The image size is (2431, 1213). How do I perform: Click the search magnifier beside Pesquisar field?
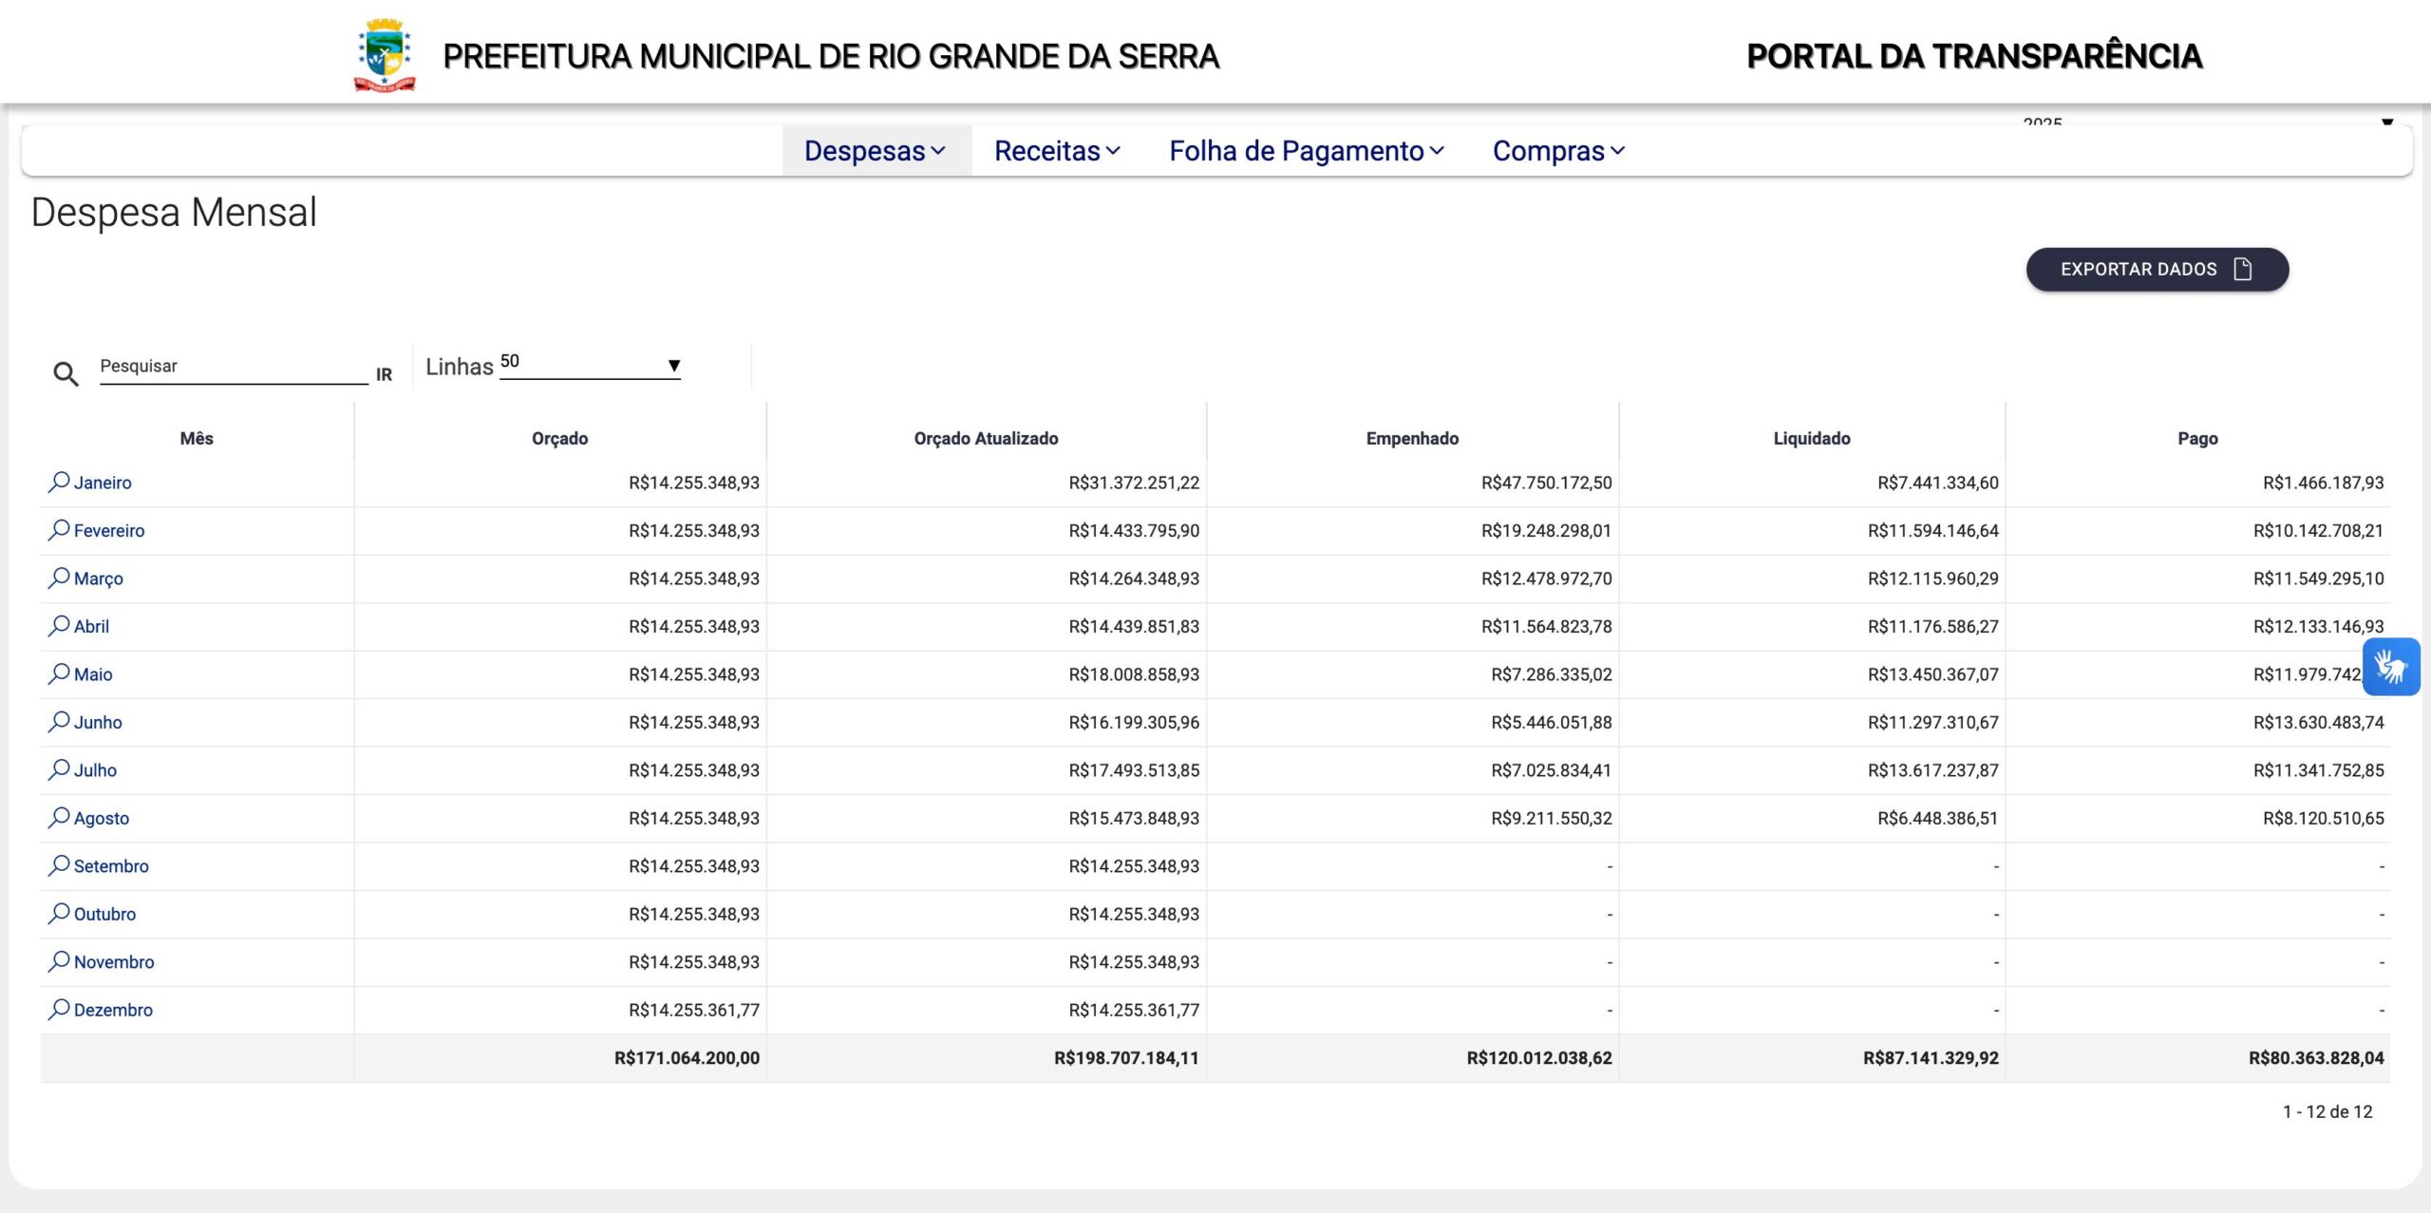(x=66, y=372)
